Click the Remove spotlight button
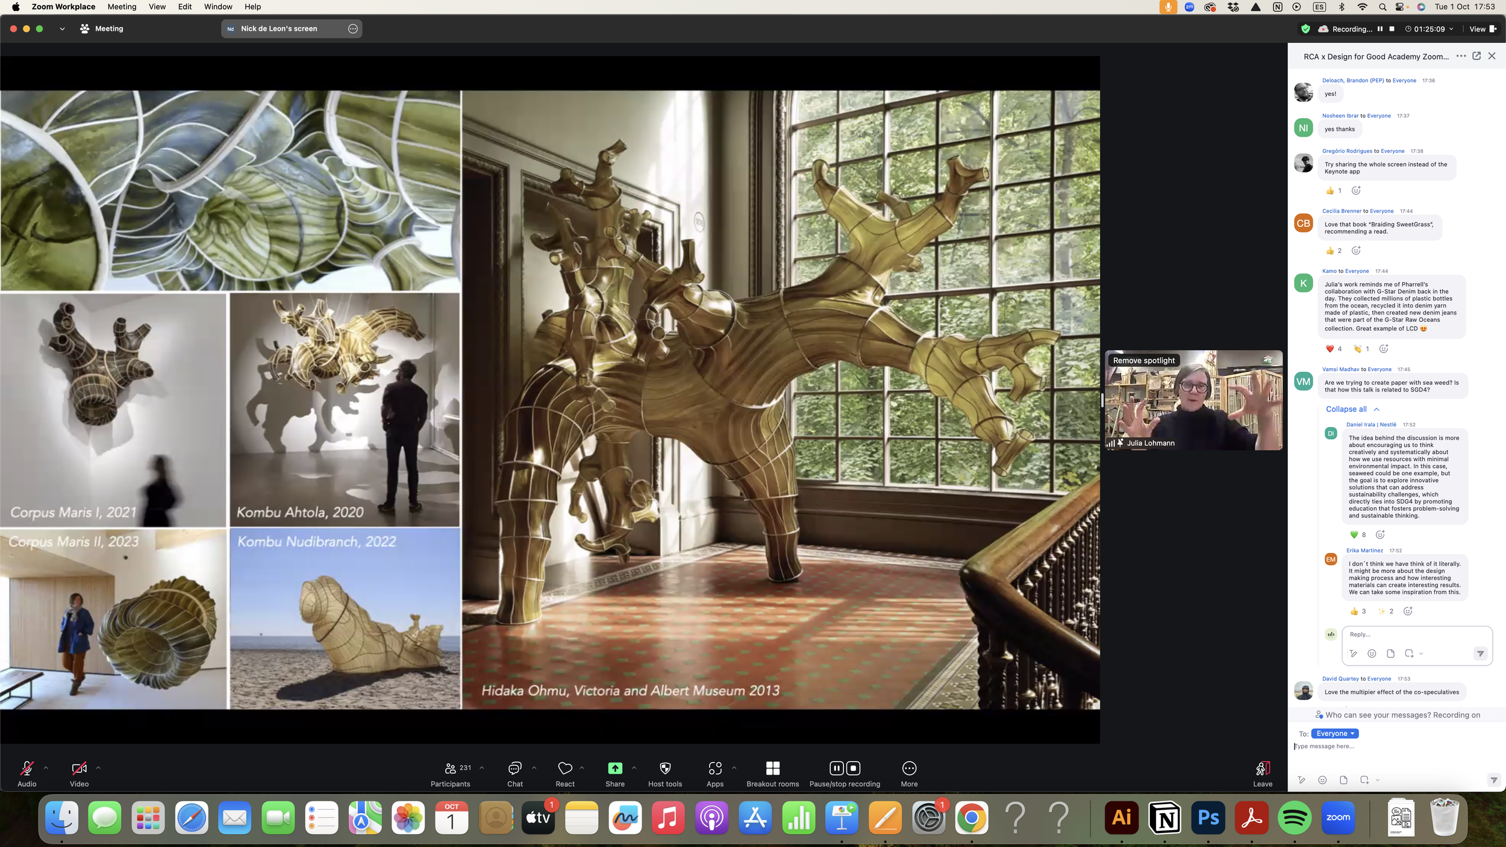1506x847 pixels. pos(1143,360)
